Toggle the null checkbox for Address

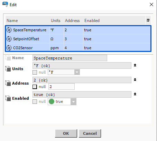[35, 87]
